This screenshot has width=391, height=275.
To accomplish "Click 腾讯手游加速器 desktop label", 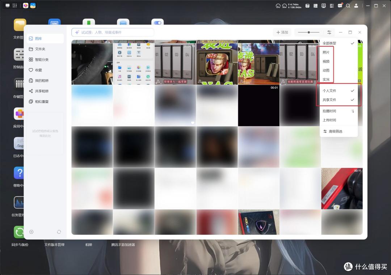I will coord(123,245).
